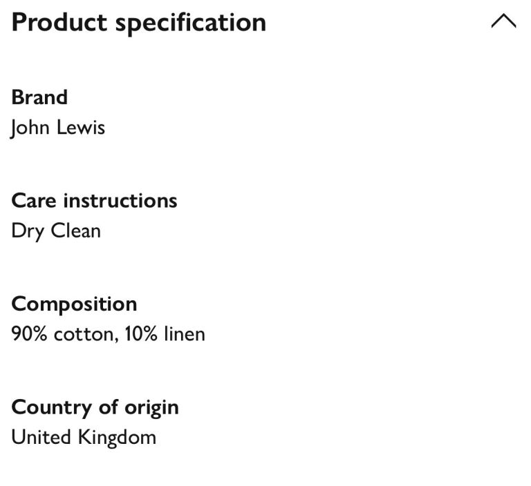Collapse the Product specification section chevron

point(503,22)
